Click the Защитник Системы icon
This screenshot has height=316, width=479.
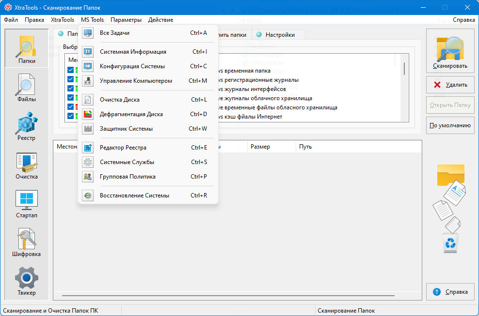(x=88, y=129)
